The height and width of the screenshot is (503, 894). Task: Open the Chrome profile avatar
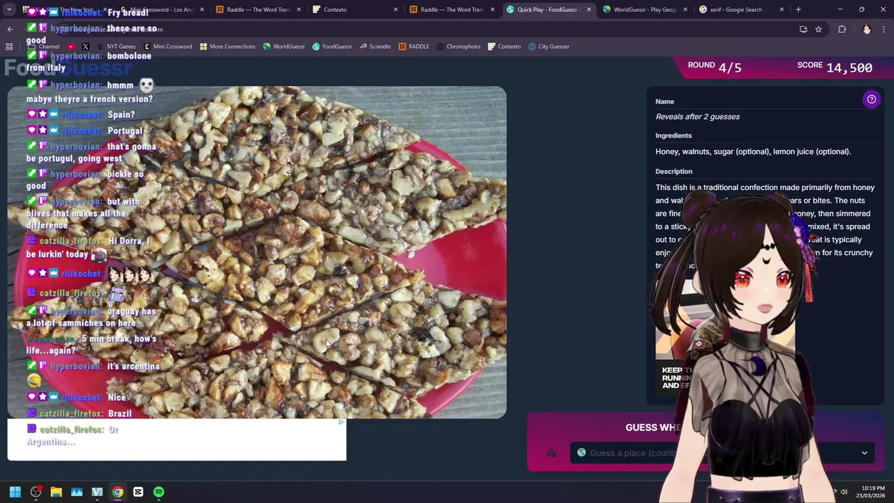point(867,29)
